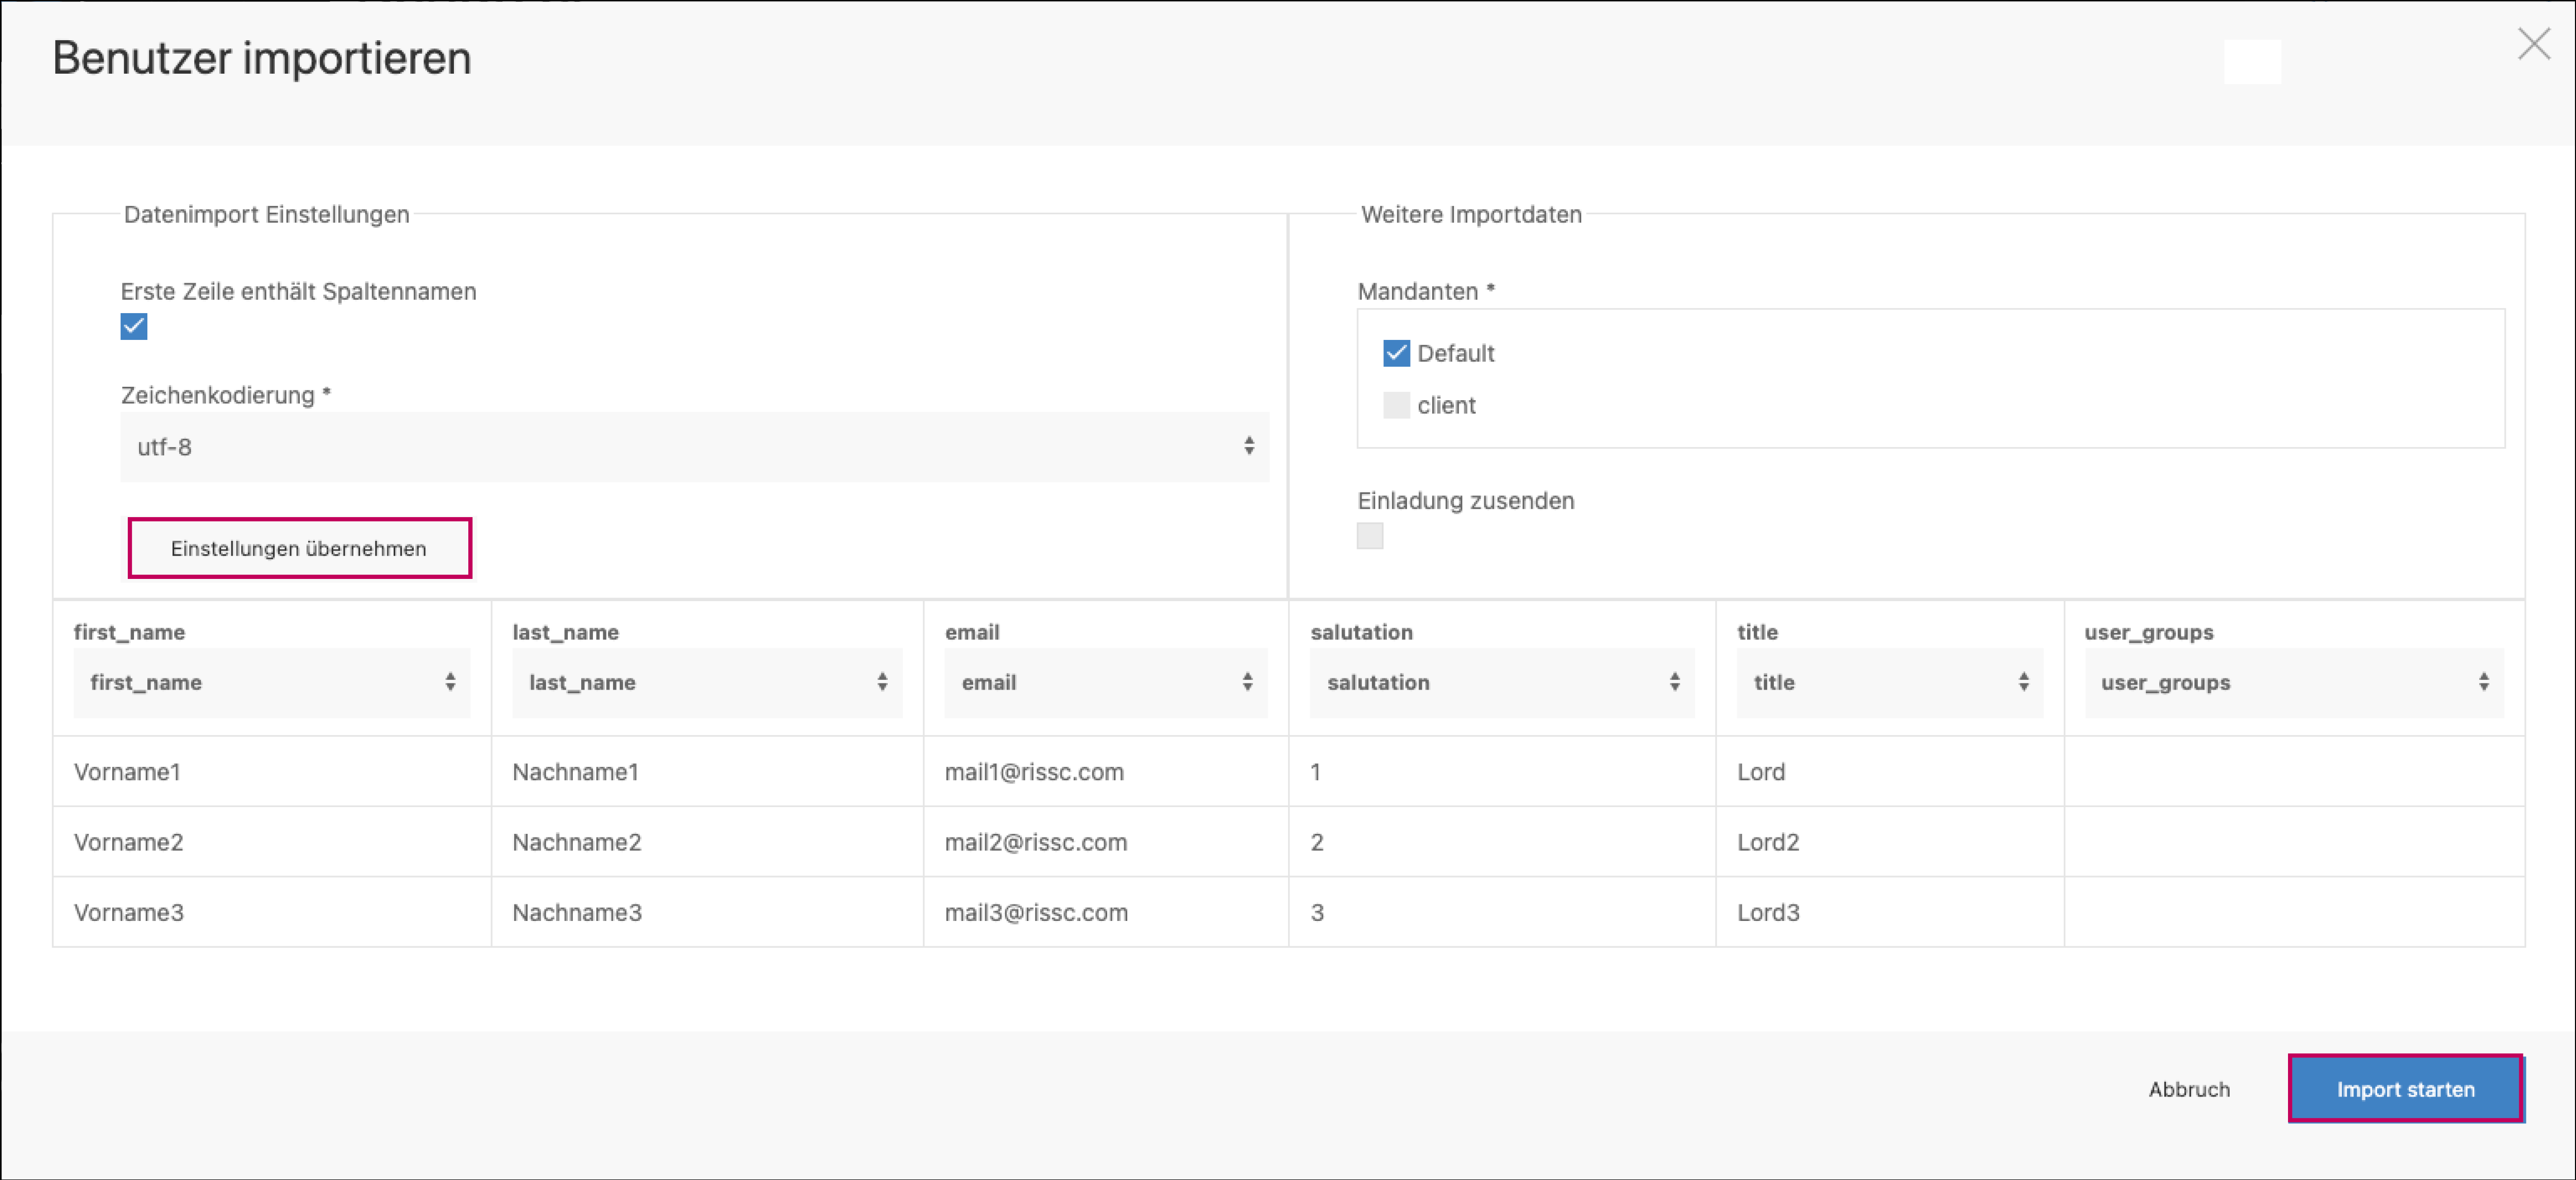Viewport: 2576px width, 1180px height.
Task: Enable the client Mandanten checkbox
Action: 1396,405
